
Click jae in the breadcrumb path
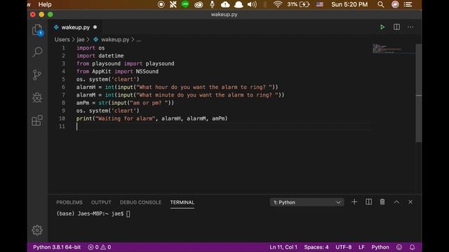tap(81, 39)
